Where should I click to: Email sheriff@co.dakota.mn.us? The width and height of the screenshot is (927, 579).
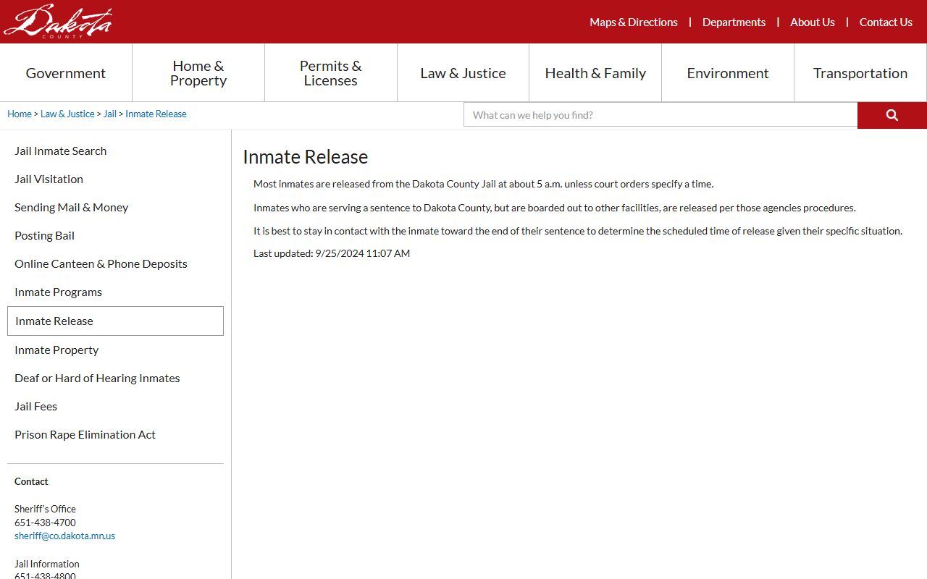64,536
